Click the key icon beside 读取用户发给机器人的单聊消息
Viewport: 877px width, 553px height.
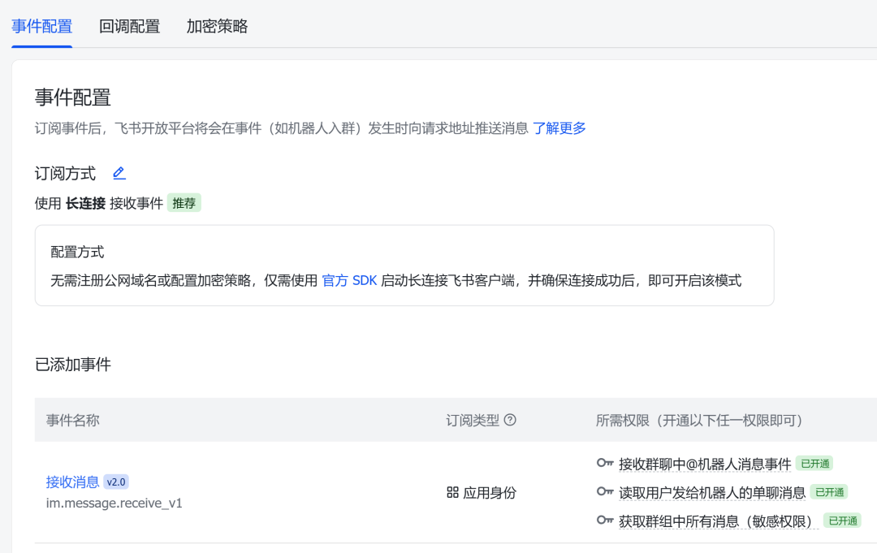605,492
